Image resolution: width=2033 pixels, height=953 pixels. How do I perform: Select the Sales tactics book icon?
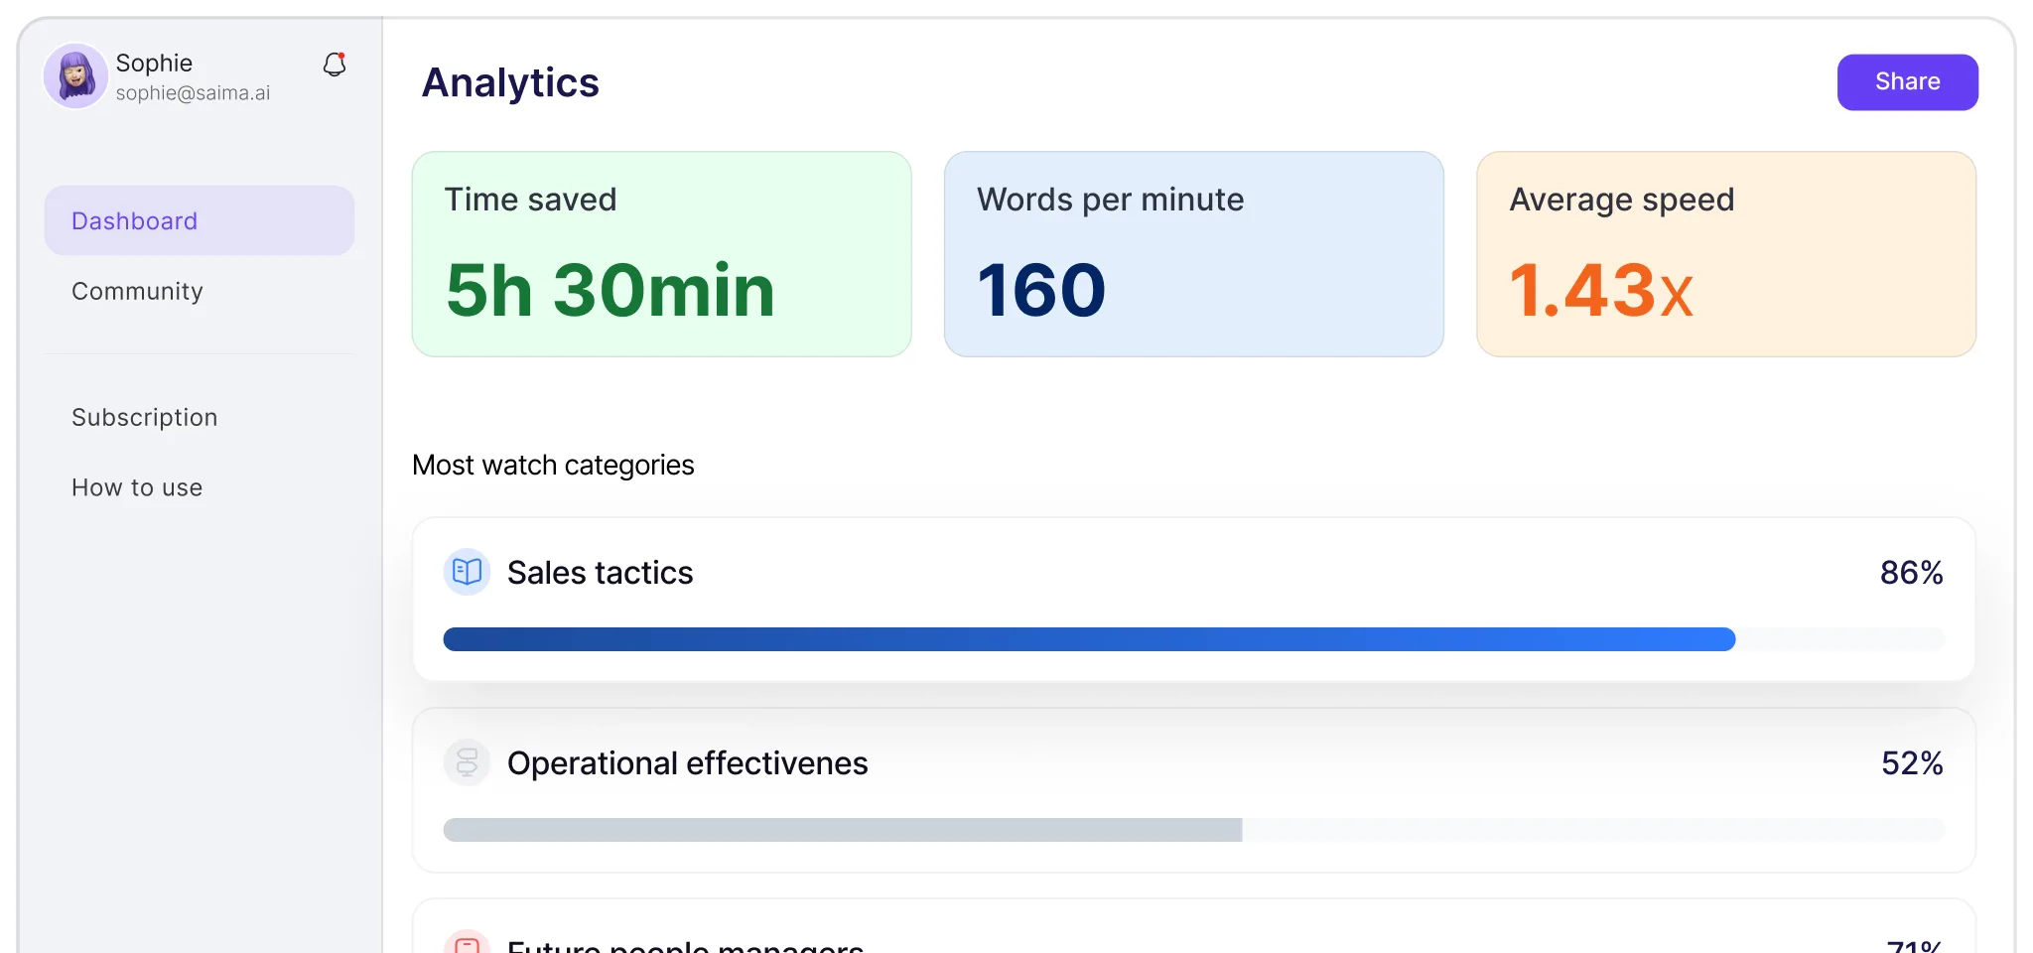(x=467, y=572)
